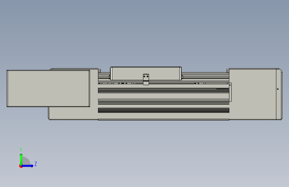Click the small screw hole on right end cap
Viewport: 289px width, 187px height.
tap(278, 89)
